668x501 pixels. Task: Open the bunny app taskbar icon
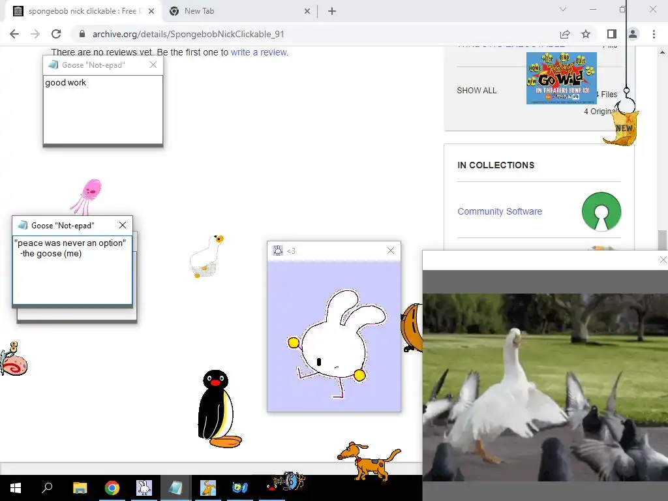[x=144, y=488]
